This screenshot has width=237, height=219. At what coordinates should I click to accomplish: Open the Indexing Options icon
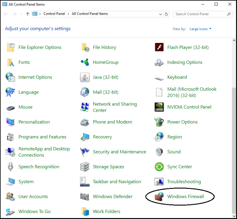click(x=159, y=62)
